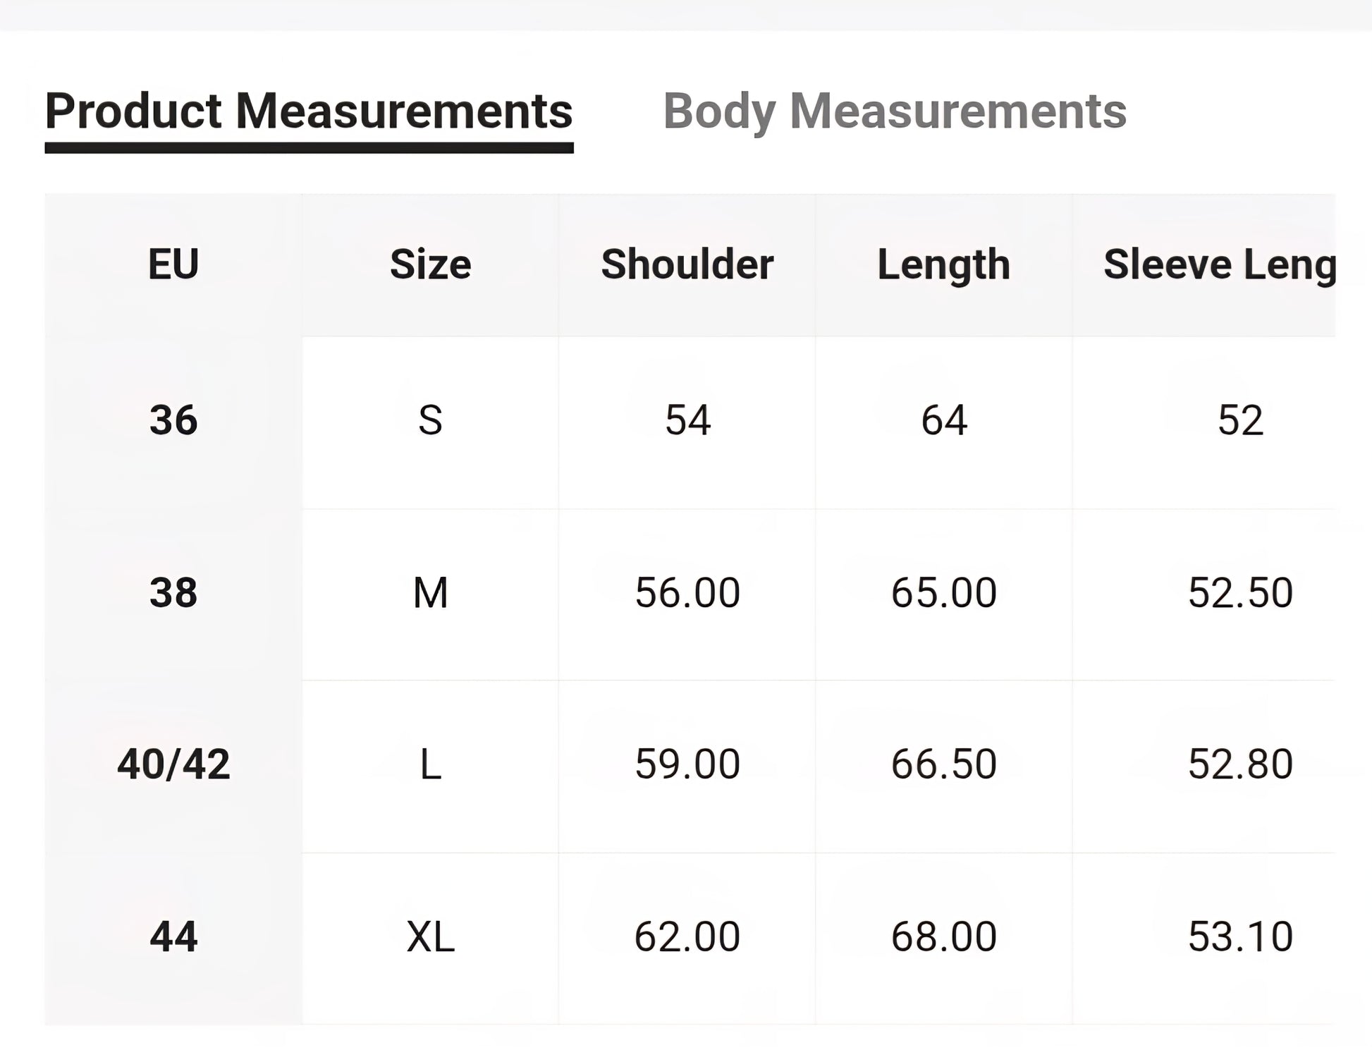Image resolution: width=1372 pixels, height=1050 pixels.
Task: Click the Size column header
Action: [x=430, y=264]
